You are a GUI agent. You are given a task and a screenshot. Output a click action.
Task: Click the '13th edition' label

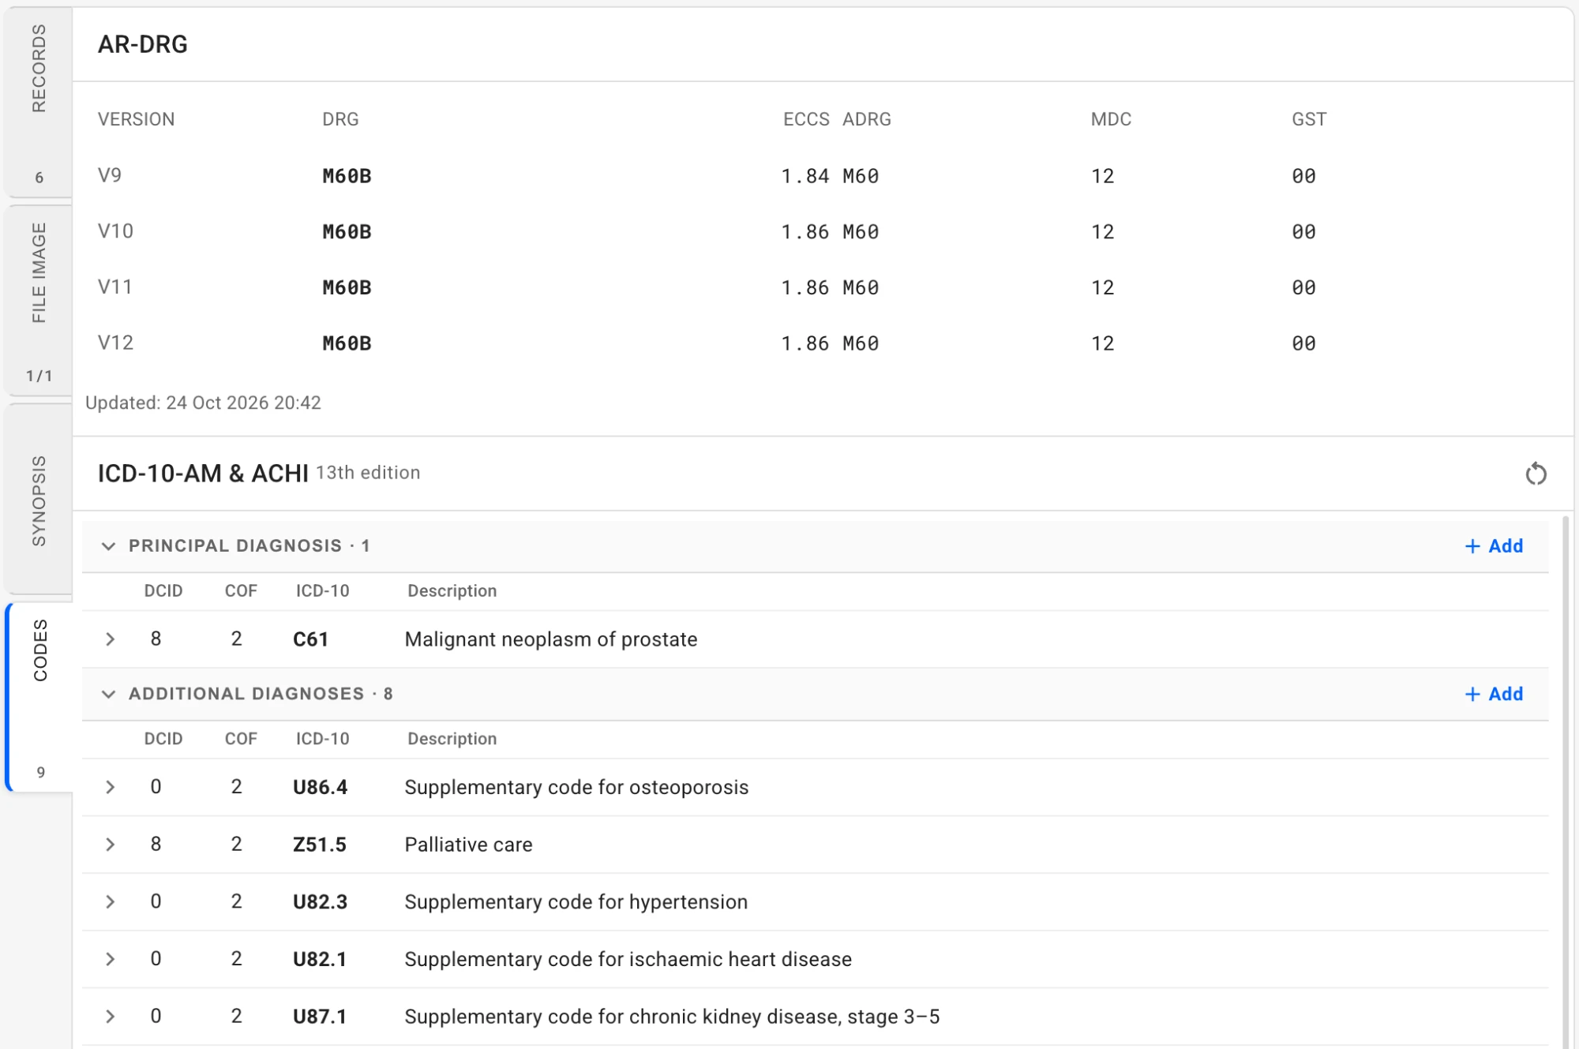click(368, 473)
